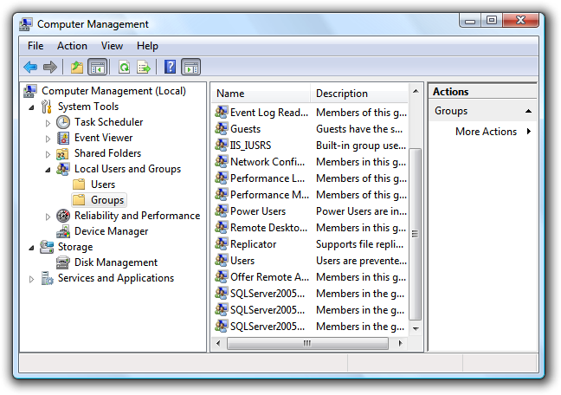Select the Groups folder in tree
Viewport: 561px width, 395px height.
pyautogui.click(x=99, y=200)
